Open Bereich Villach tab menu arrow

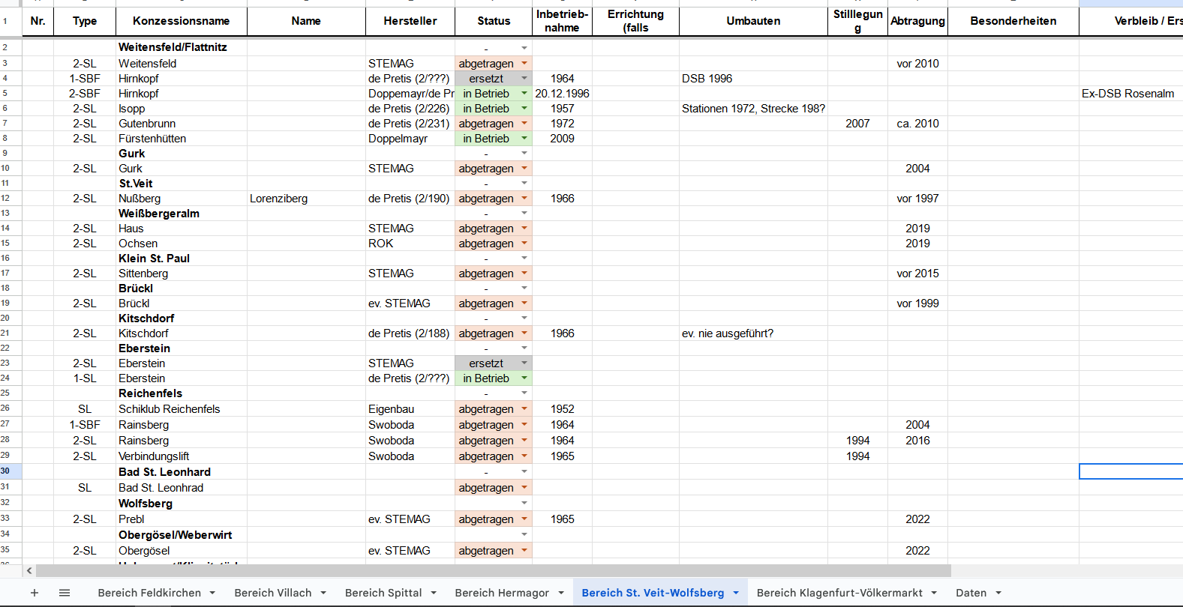click(323, 593)
